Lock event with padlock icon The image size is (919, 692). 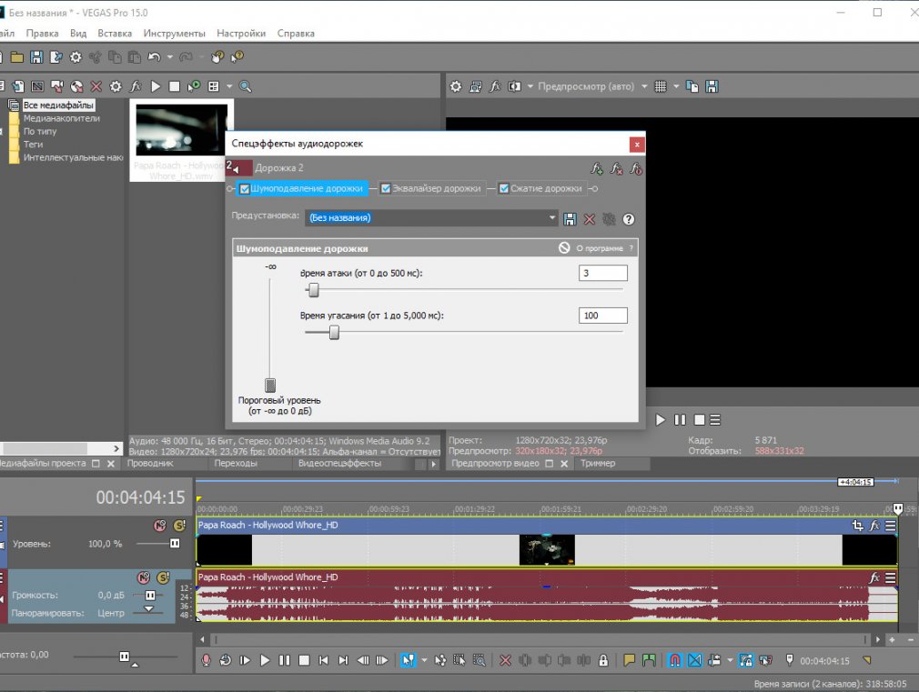(603, 660)
